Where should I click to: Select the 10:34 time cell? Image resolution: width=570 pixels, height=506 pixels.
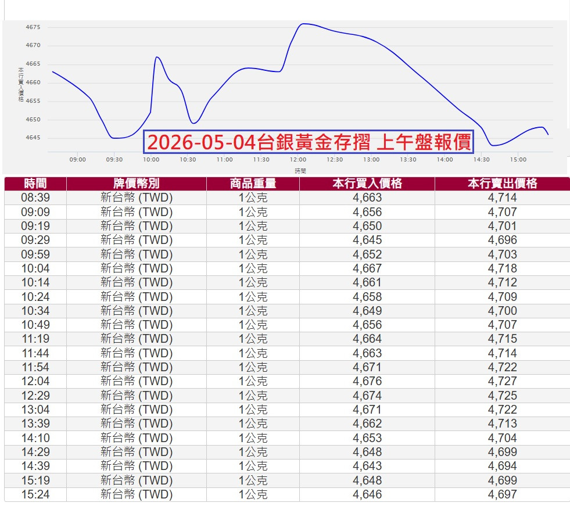pyautogui.click(x=35, y=311)
